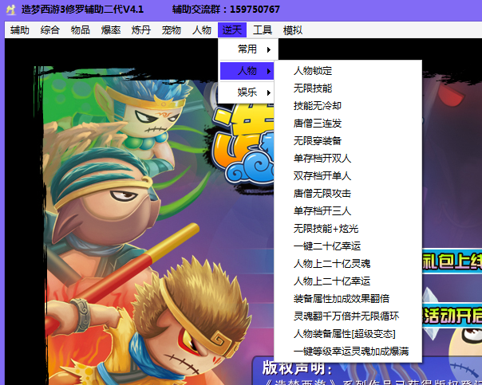Select the 唐僧无限攻击 entry
Image resolution: width=482 pixels, height=385 pixels.
tap(322, 194)
